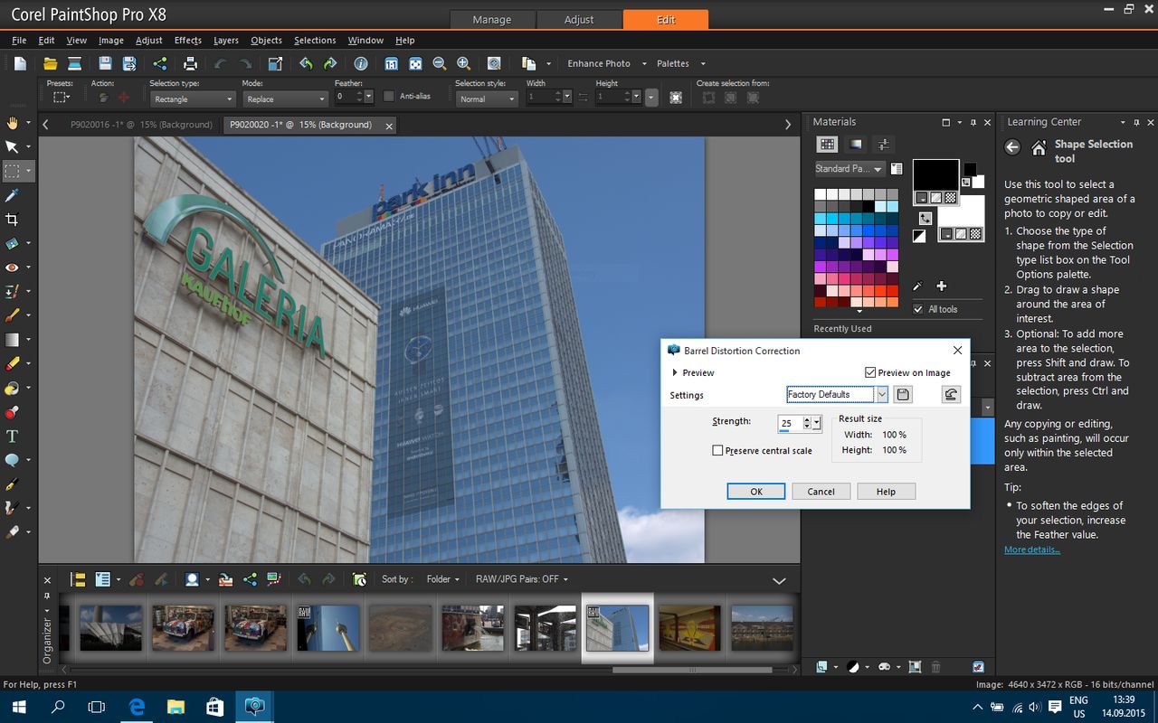Select the Pan hand tool
The width and height of the screenshot is (1158, 723).
point(13,122)
